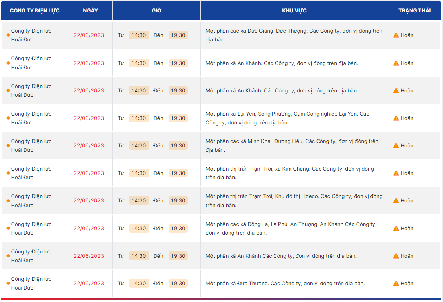Viewport: 443px width, 302px height.
Task: Click the 19:30 end time in the Đông La row
Action: click(178, 228)
